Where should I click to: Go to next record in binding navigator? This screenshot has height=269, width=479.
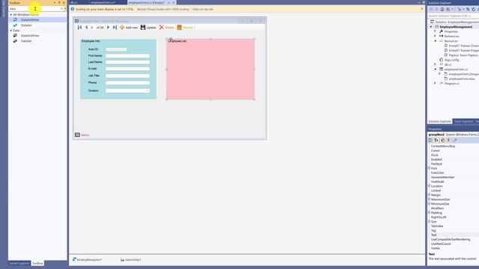coord(108,28)
